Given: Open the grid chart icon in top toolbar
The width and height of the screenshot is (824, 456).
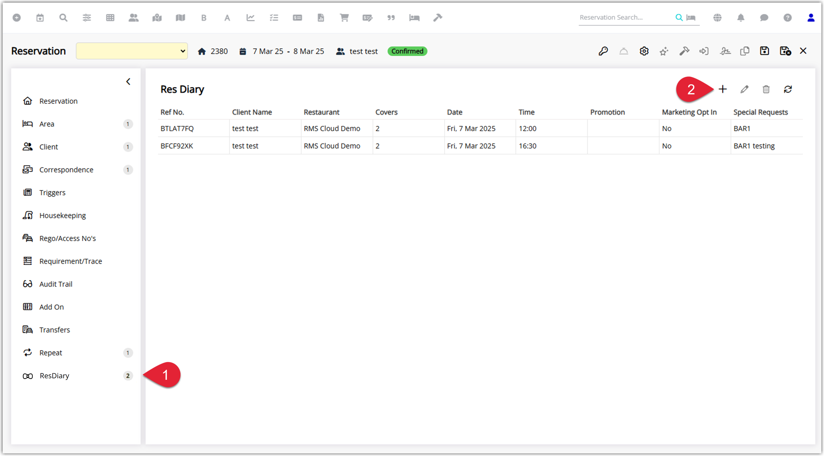Looking at the screenshot, I should (110, 18).
